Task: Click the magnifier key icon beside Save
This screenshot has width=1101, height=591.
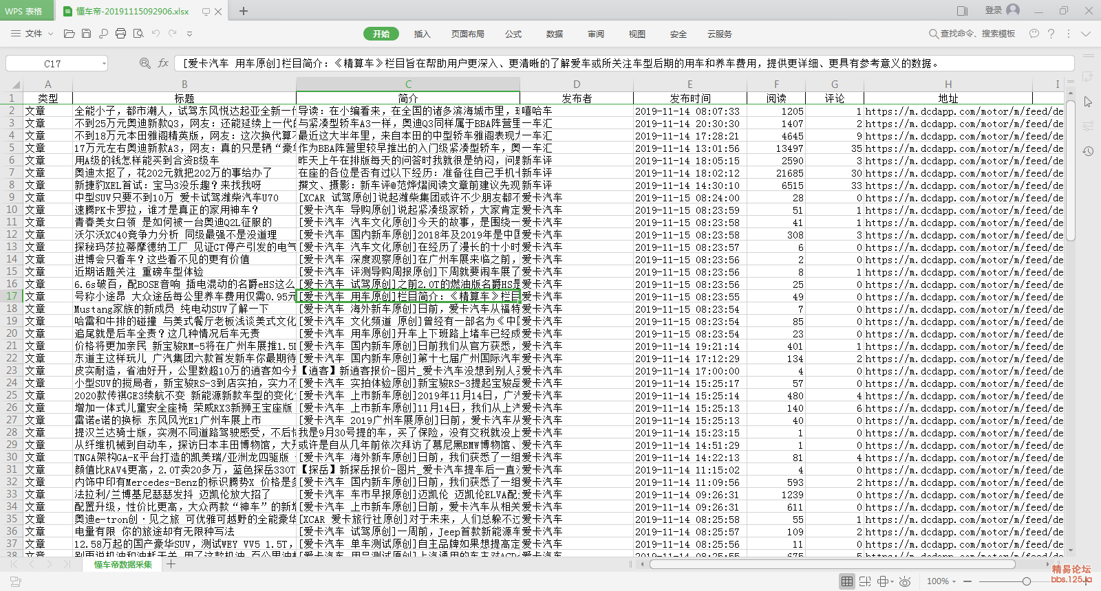Action: [103, 34]
